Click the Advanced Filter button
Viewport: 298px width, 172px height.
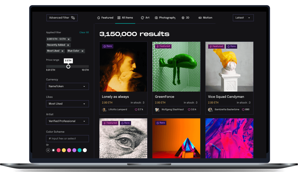click(x=62, y=18)
